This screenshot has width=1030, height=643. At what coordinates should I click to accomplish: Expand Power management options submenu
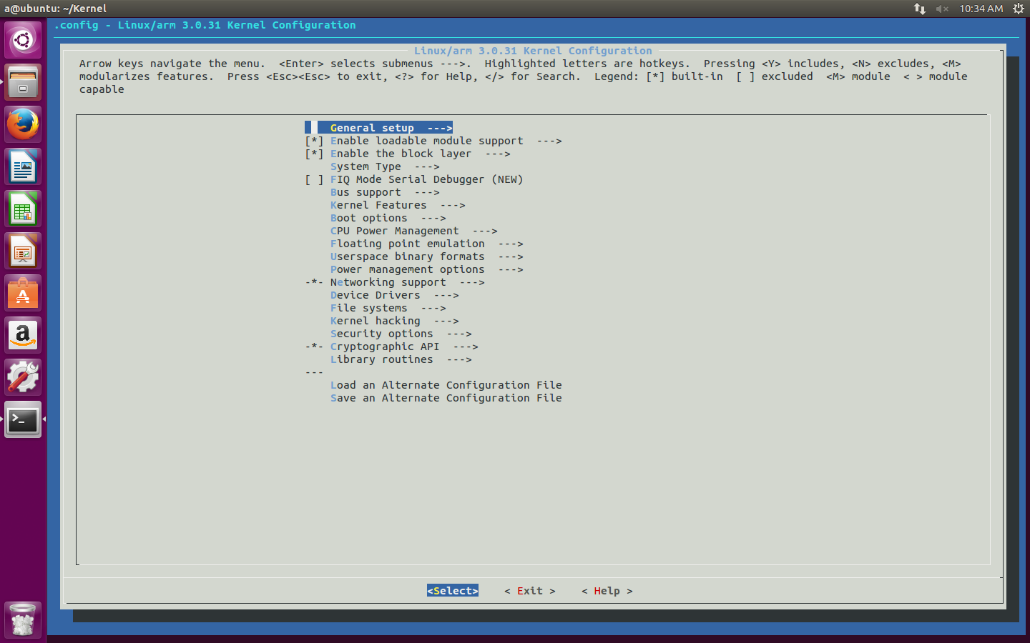[426, 269]
